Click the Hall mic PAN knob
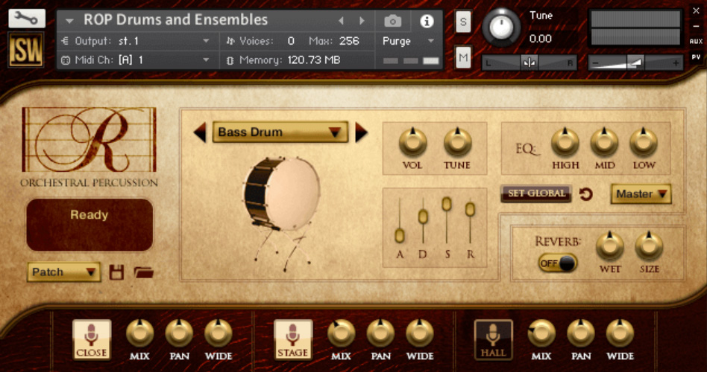Screen dimensions: 707x372 coord(581,333)
